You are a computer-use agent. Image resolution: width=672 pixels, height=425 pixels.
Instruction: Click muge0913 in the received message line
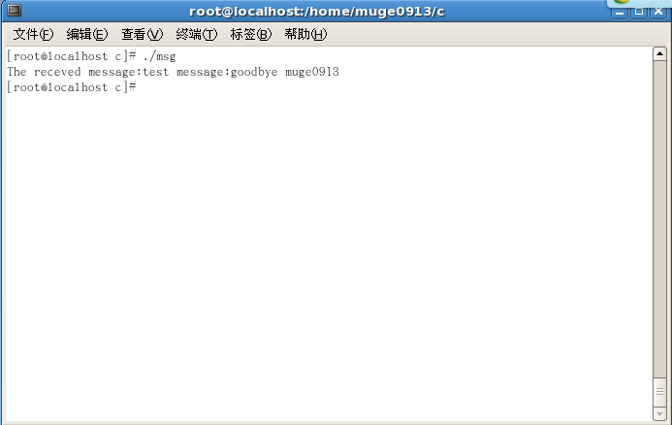click(312, 72)
